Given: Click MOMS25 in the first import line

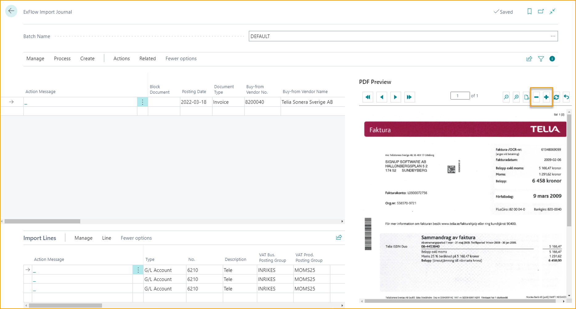Looking at the screenshot, I should tap(312, 270).
